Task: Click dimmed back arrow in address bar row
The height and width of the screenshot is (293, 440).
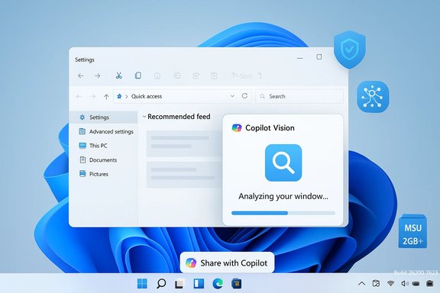Action: tap(79, 96)
